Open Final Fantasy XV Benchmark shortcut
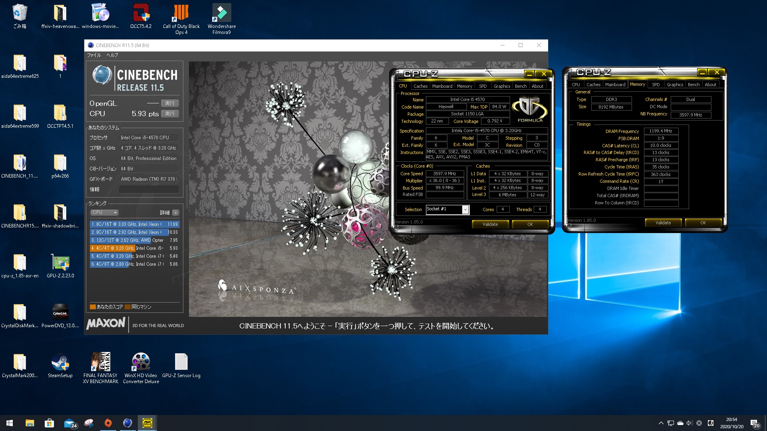 (x=100, y=368)
